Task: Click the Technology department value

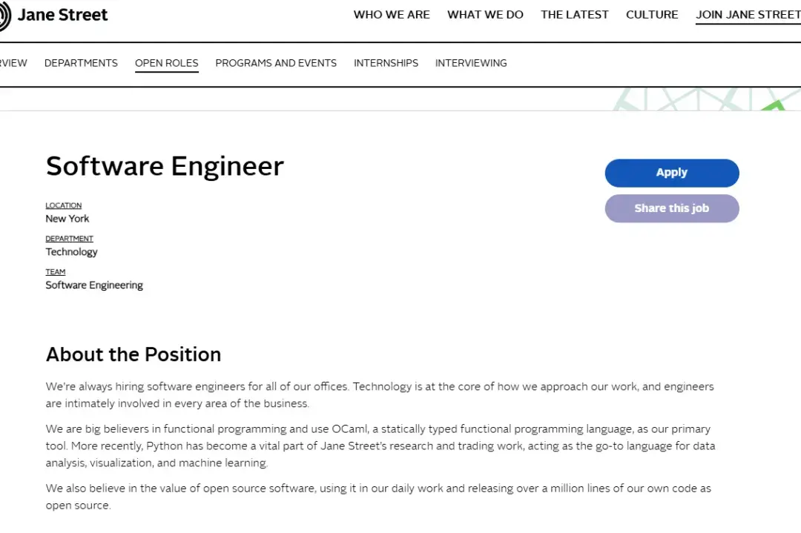Action: (72, 252)
